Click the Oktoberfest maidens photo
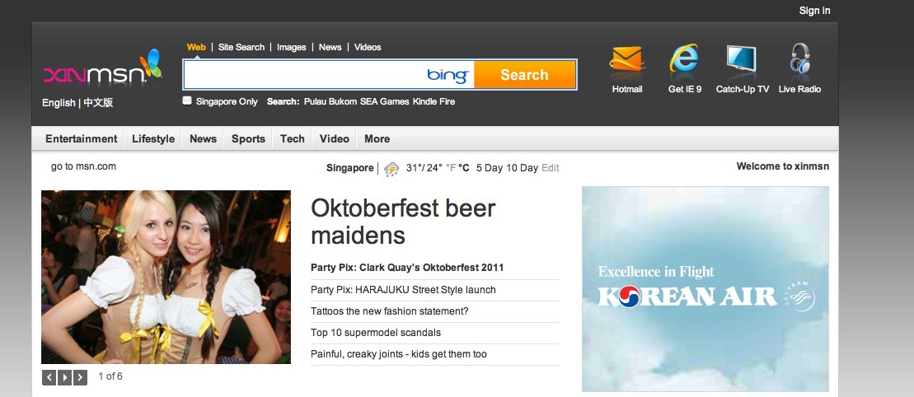This screenshot has width=914, height=397. click(166, 277)
